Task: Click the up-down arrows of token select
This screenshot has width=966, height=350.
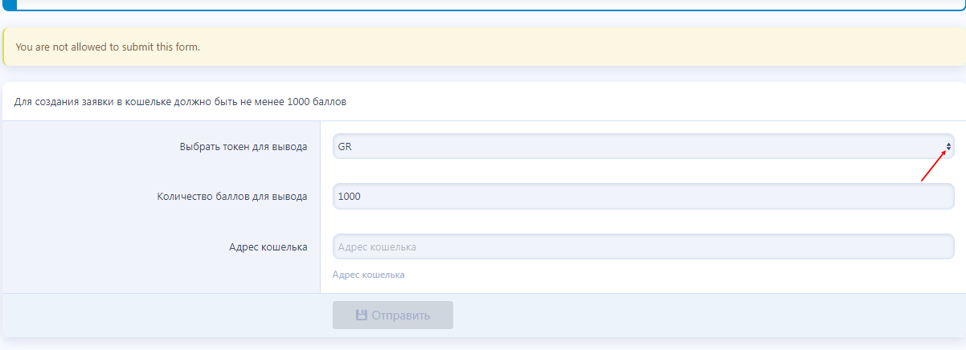Action: tap(948, 147)
